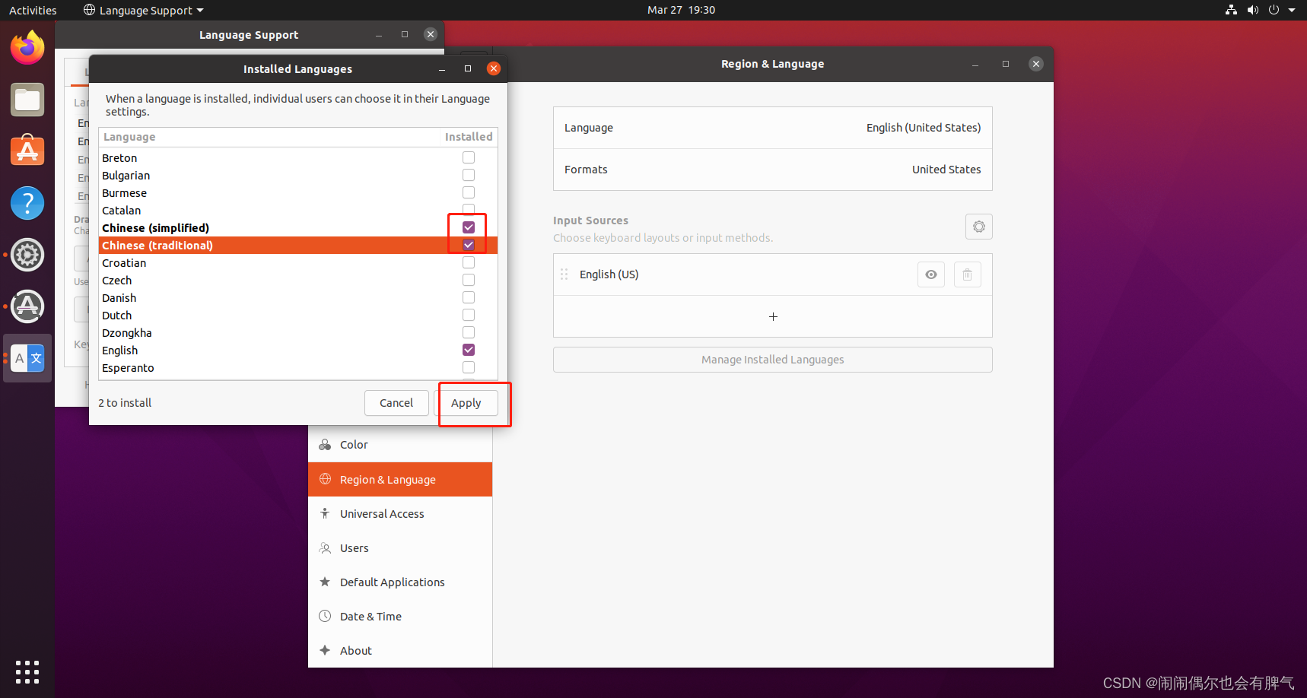Image resolution: width=1307 pixels, height=698 pixels.
Task: Toggle Dzongkha installed checkbox
Action: (x=469, y=332)
